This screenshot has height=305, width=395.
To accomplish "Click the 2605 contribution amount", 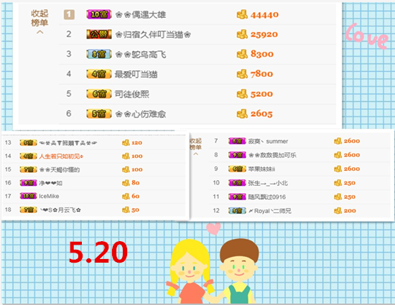I will coord(261,113).
